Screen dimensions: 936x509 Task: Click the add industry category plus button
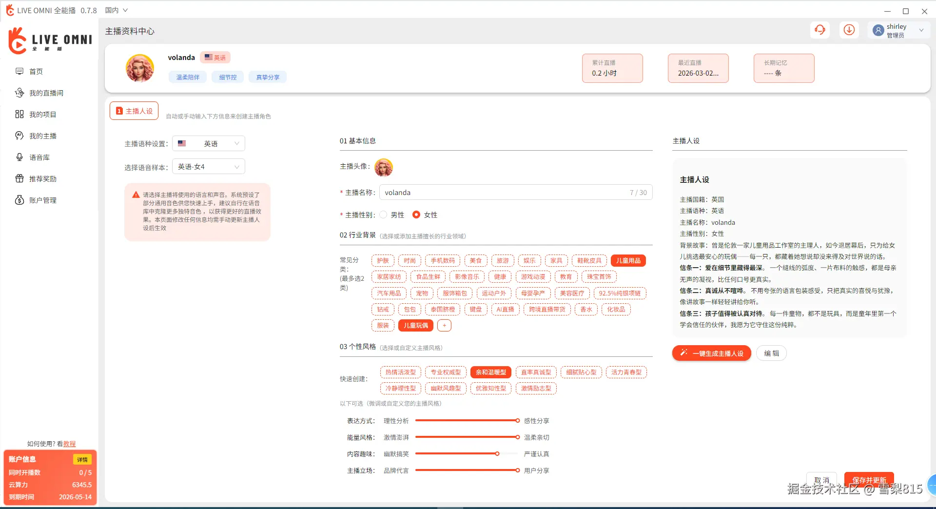pyautogui.click(x=444, y=325)
